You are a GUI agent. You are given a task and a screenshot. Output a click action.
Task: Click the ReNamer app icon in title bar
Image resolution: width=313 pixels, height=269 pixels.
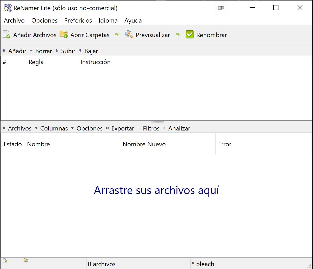(8, 8)
